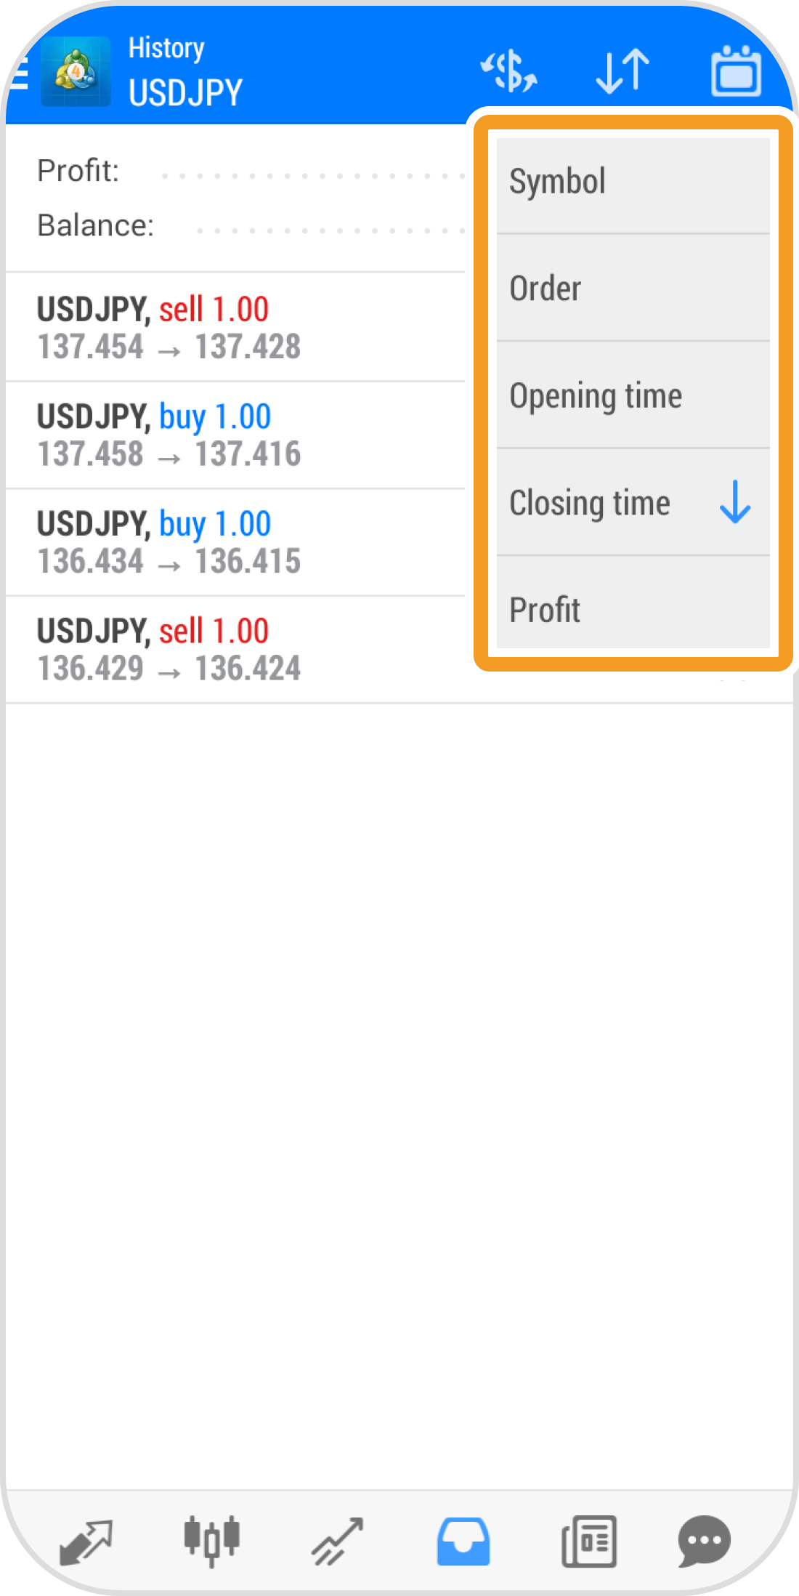The width and height of the screenshot is (799, 1596).
Task: Tap the MetaTrader 4 app logo
Action: 76,71
